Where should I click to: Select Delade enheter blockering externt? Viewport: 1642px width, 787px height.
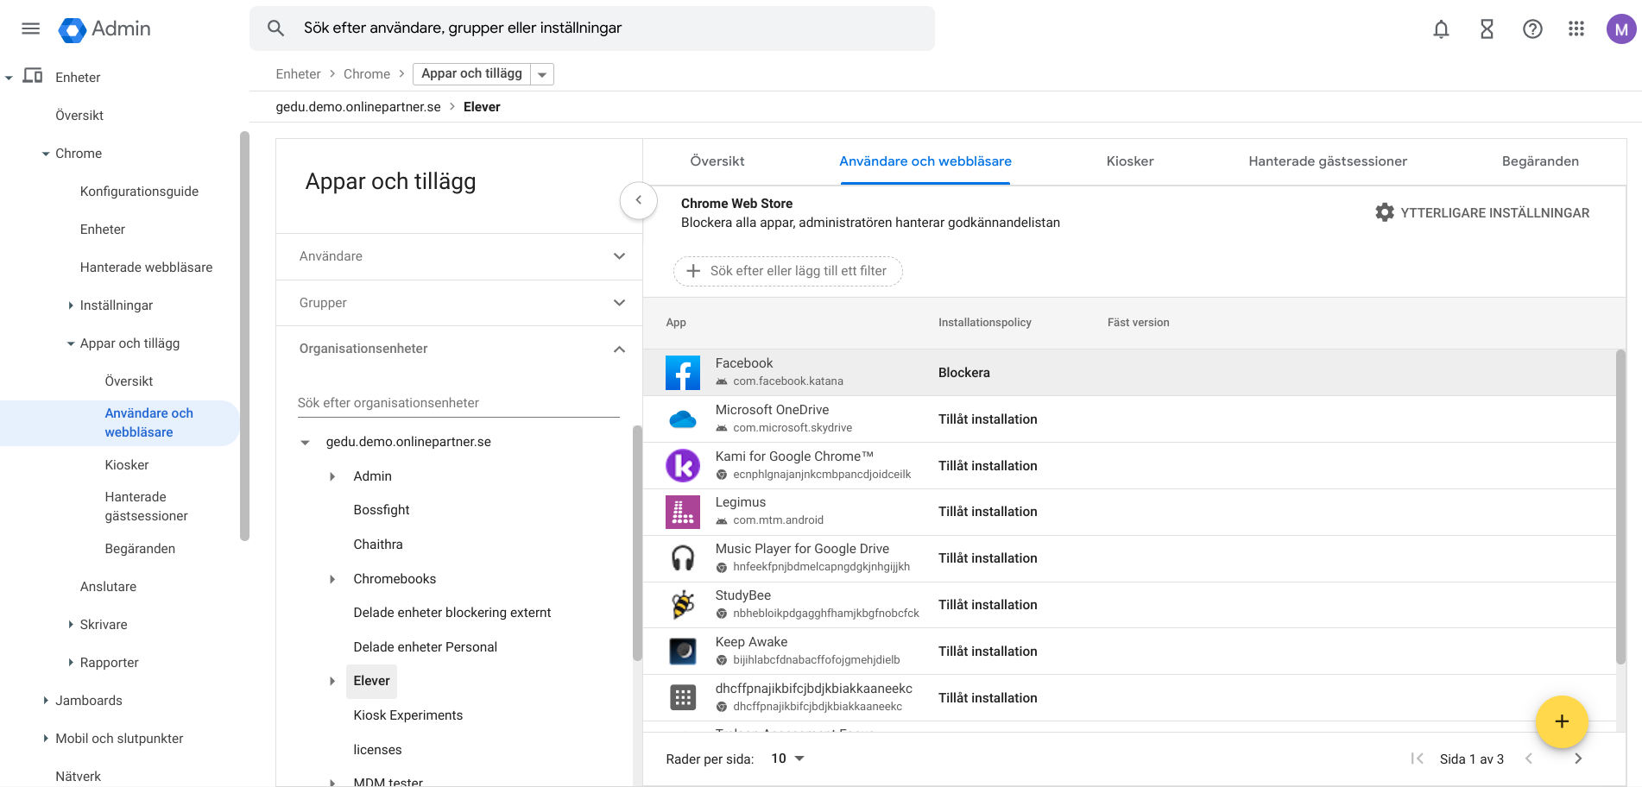pyautogui.click(x=452, y=613)
